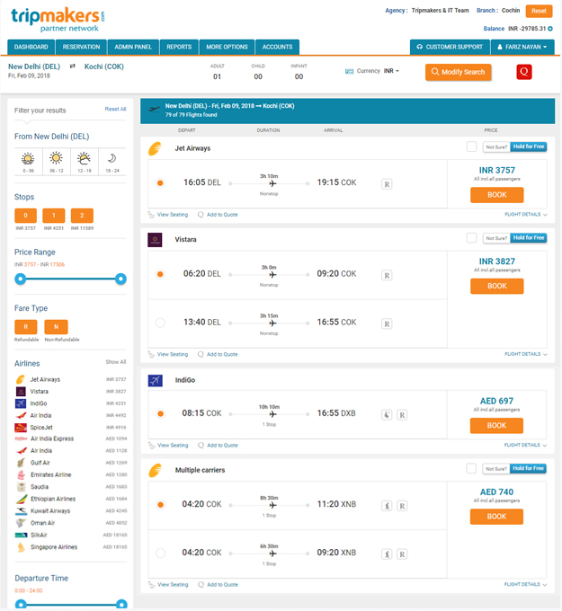The image size is (562, 611).
Task: Click refundable R icon on 13:40 DEL flight
Action: click(387, 323)
